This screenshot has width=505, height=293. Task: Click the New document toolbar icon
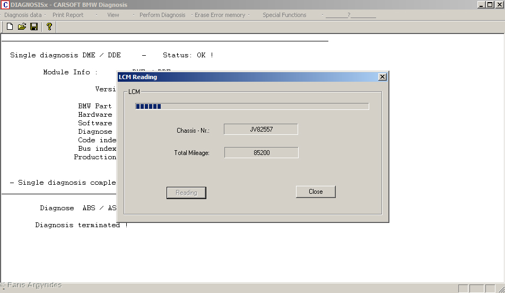click(10, 27)
